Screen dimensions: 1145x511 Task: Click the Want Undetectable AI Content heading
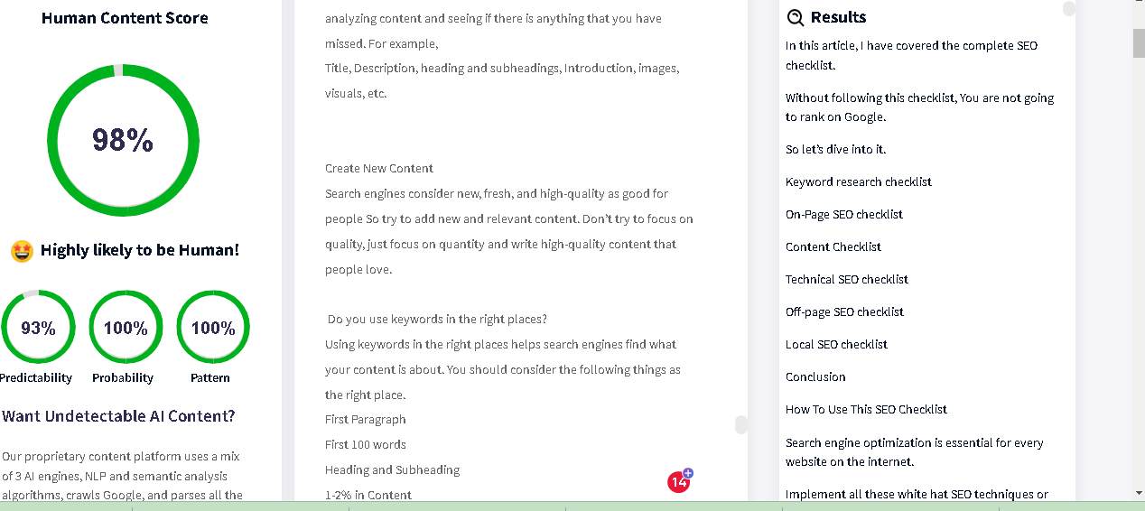coord(118,416)
